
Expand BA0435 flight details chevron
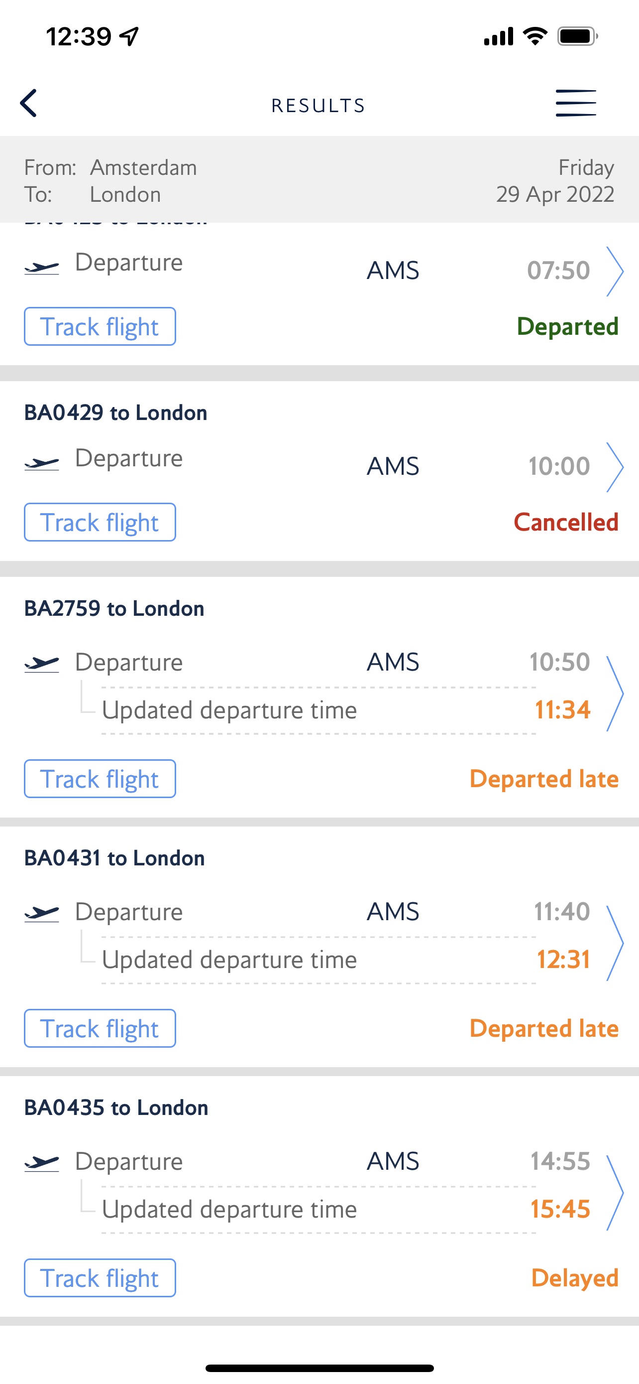click(x=614, y=1193)
